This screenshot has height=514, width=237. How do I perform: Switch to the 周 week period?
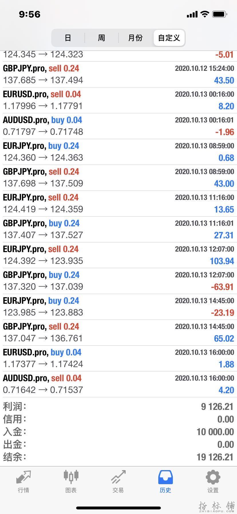(102, 38)
